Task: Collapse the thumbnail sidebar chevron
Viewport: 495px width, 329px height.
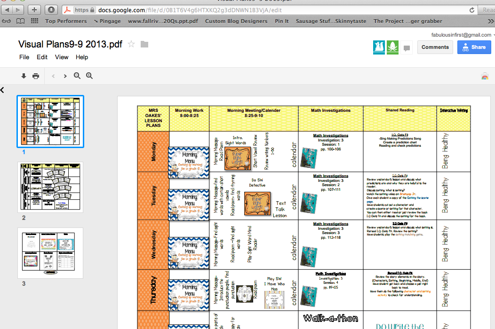Action: coord(2,90)
